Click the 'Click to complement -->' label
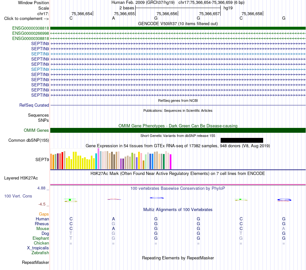Viewport: 306px width, 270px height. 26,19
